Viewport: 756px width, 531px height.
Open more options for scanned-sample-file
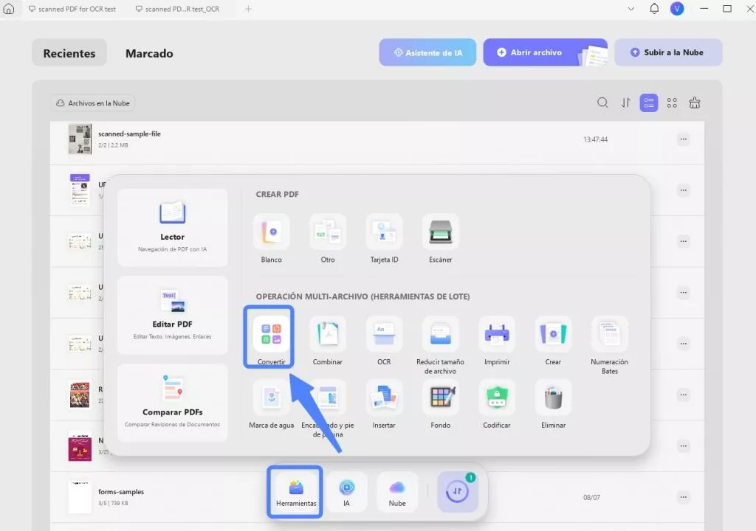coord(683,139)
